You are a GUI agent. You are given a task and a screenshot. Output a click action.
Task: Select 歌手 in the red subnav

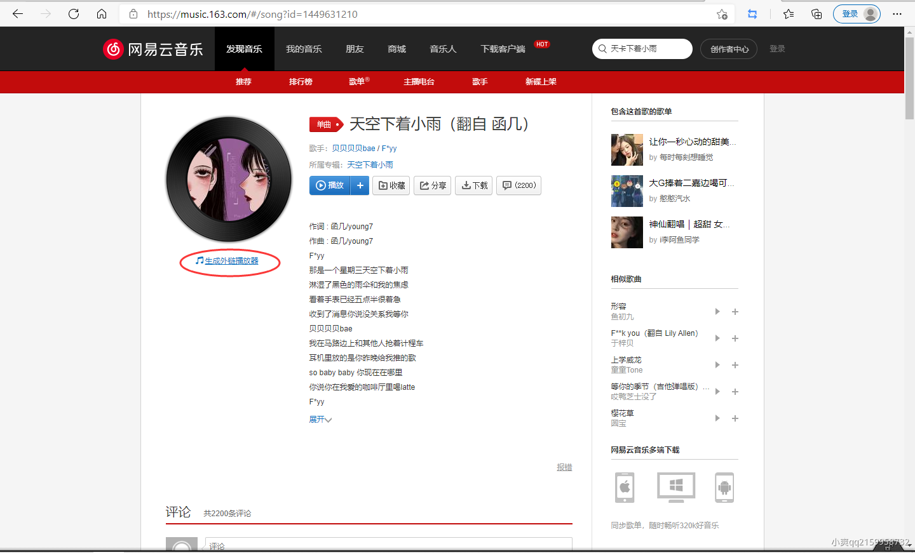pos(480,81)
